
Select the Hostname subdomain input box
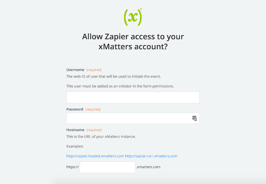[x=107, y=167]
